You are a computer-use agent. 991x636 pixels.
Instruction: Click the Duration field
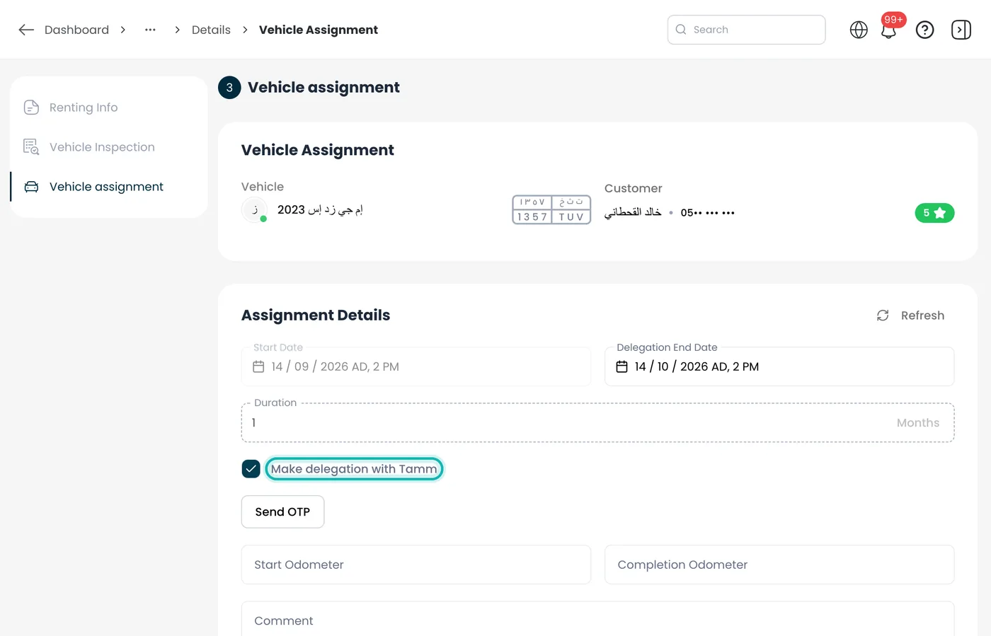tap(597, 422)
